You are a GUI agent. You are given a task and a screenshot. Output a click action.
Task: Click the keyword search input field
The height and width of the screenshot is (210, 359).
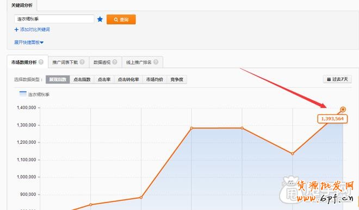point(54,19)
